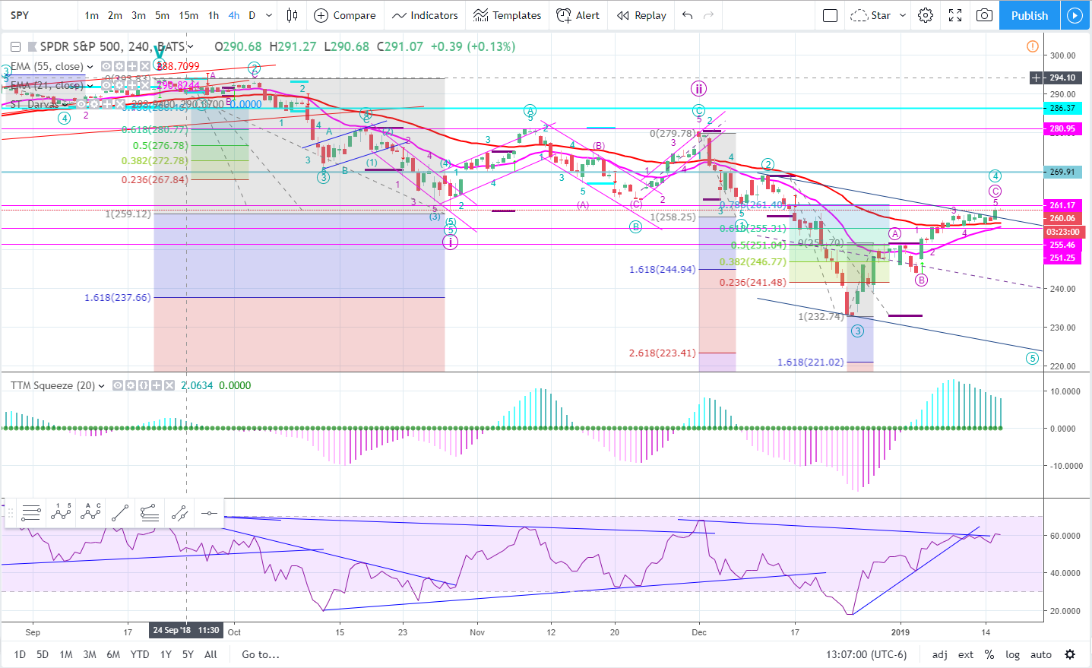Open settings for EMA 55 indicator
Viewport: 1092px width, 668px height.
(119, 66)
